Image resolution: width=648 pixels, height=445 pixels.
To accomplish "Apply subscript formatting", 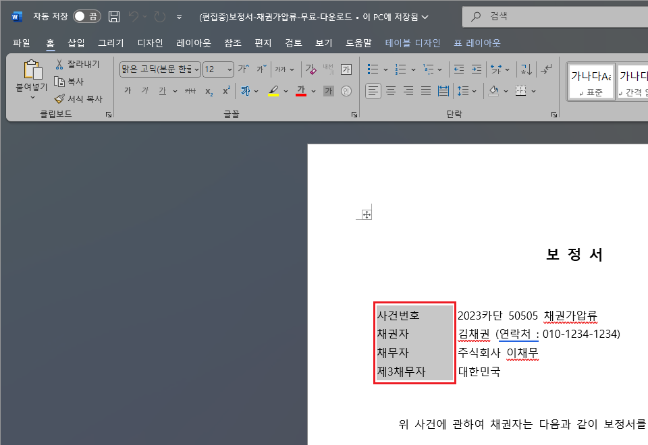I will [x=208, y=91].
